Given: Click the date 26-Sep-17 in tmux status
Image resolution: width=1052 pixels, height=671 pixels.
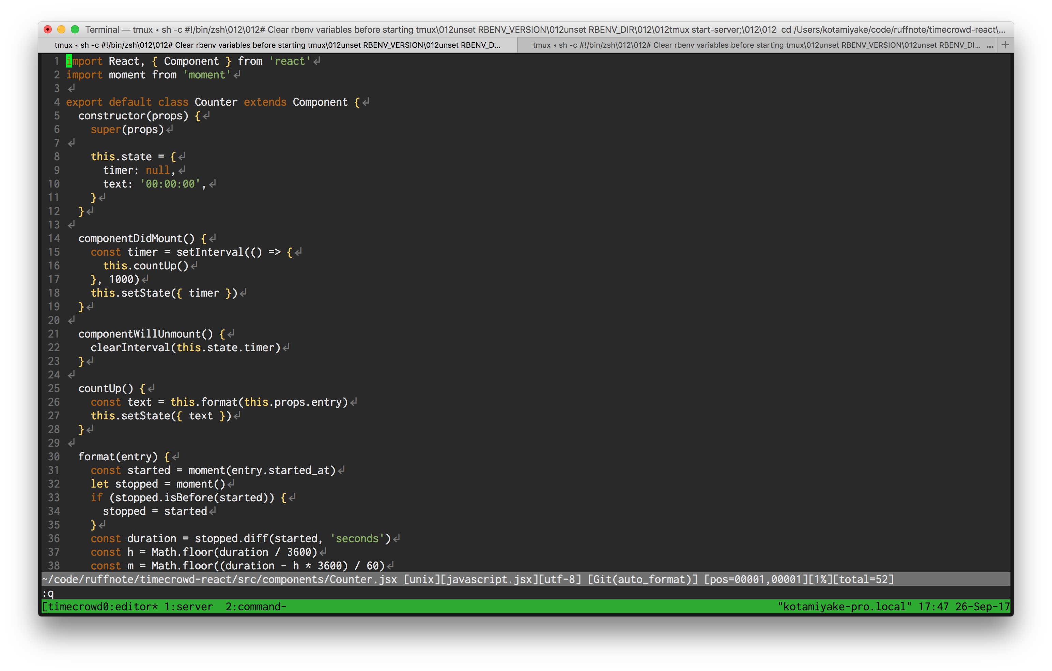Looking at the screenshot, I should click(x=983, y=607).
